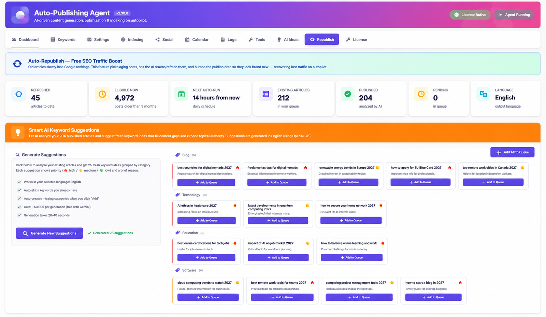Image resolution: width=546 pixels, height=317 pixels.
Task: Click the yellow dot on cloud computing trends card
Action: 238,283
